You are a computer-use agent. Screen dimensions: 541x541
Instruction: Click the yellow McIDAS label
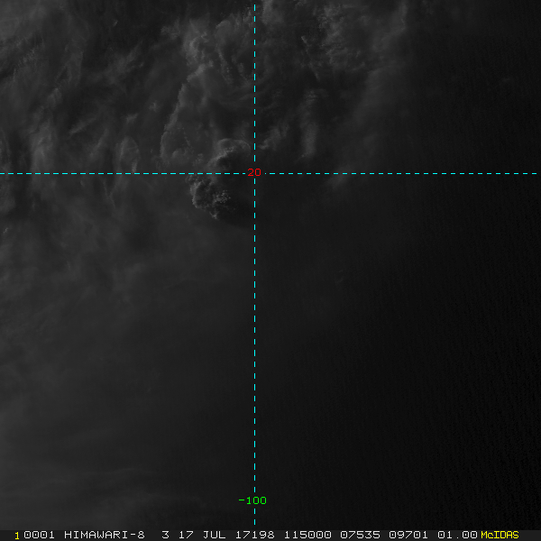[x=500, y=535]
